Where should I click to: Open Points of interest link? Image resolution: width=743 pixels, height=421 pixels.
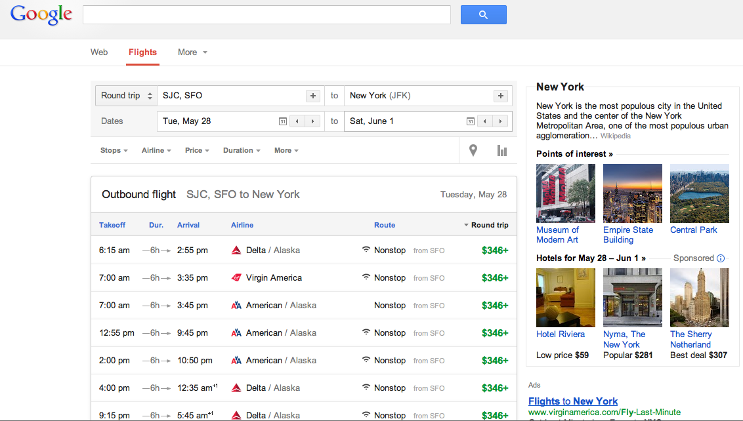[574, 154]
